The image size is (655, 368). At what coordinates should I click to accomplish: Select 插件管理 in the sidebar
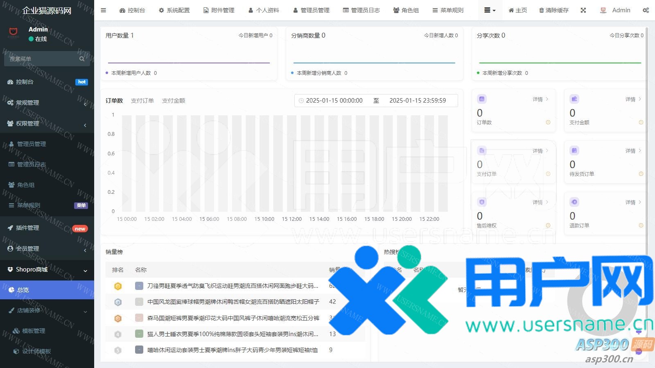28,228
